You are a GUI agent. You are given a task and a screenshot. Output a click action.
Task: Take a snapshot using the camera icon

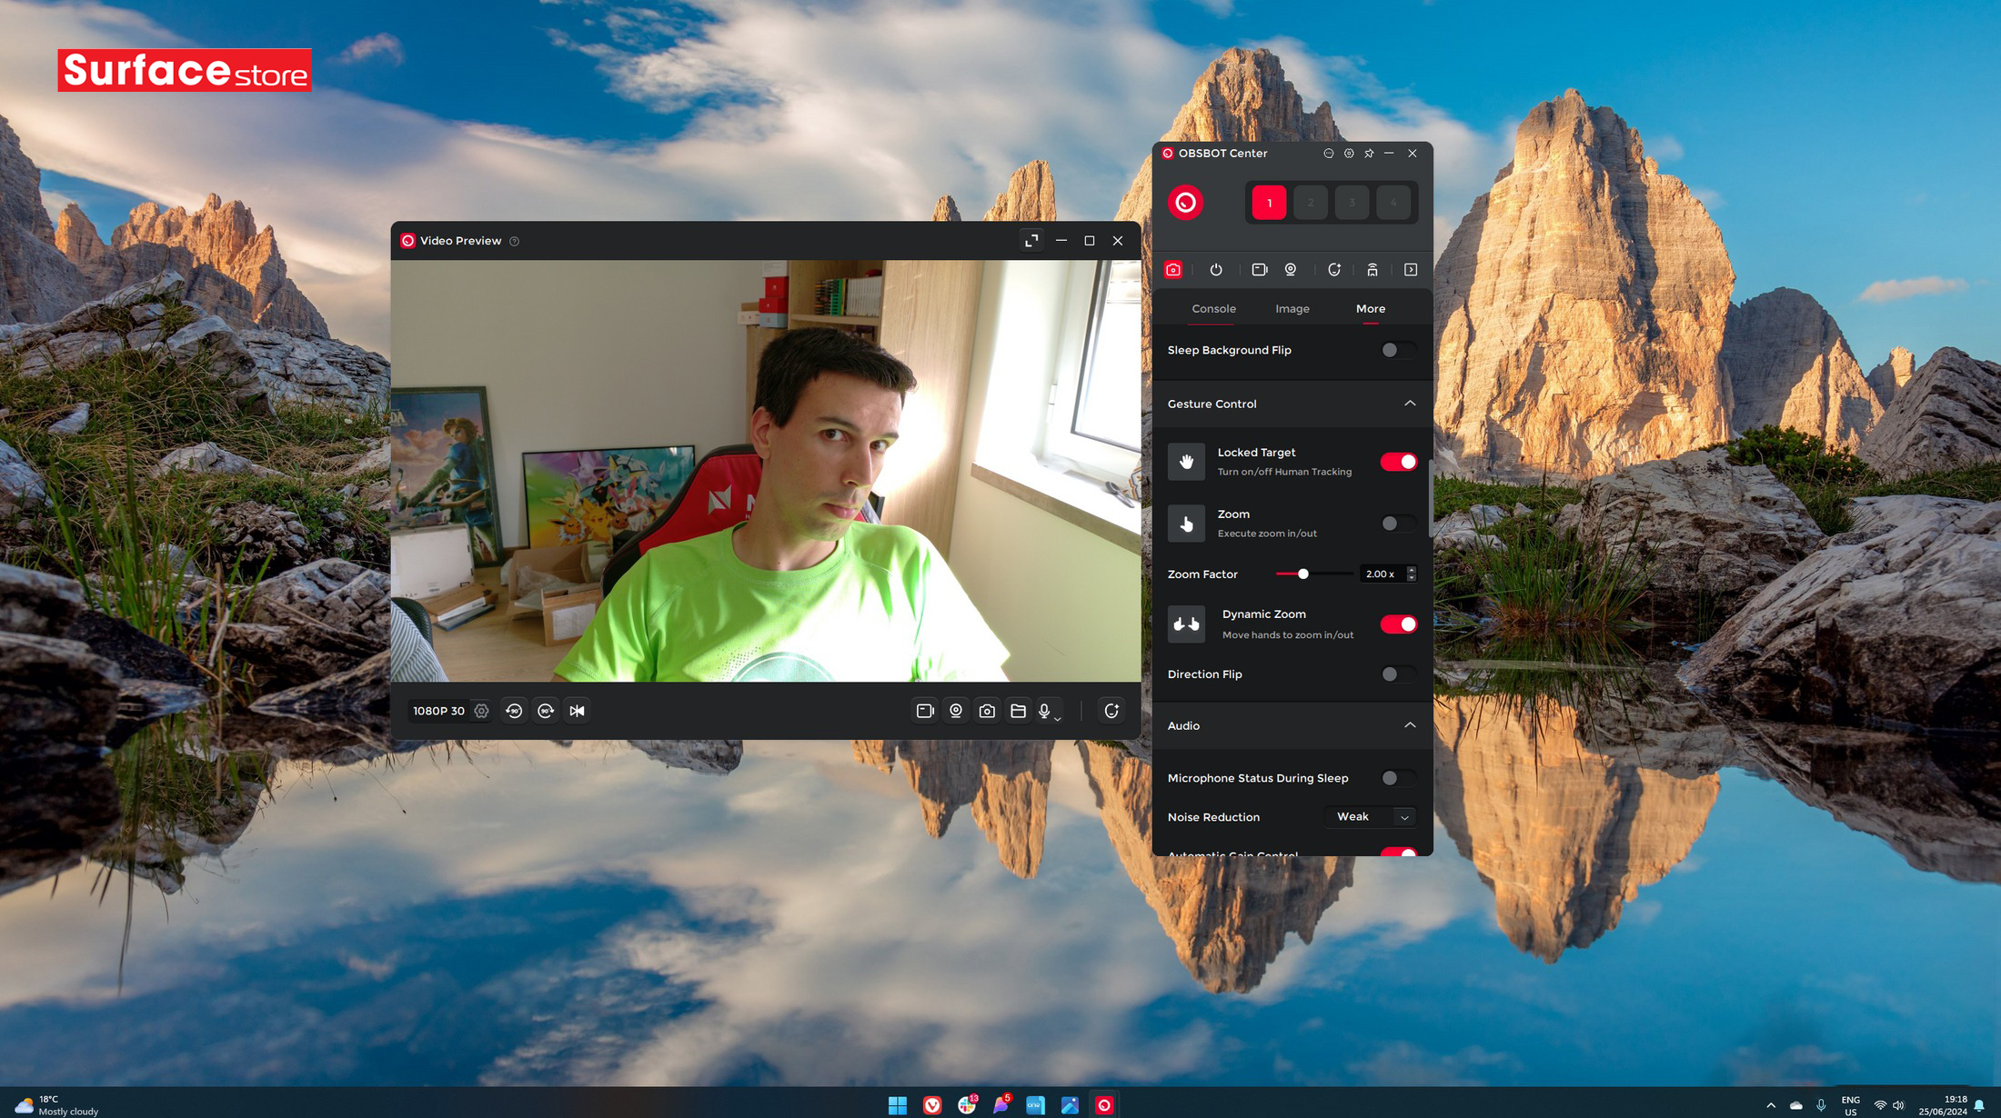(987, 711)
